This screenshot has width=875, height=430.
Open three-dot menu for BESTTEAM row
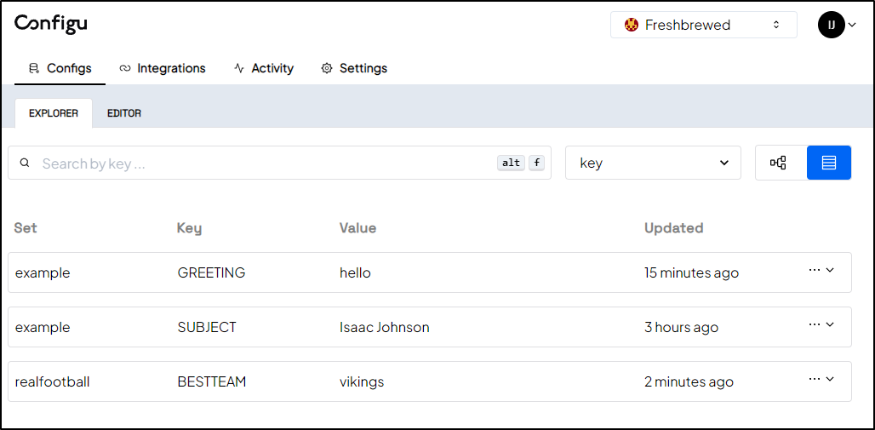(815, 379)
